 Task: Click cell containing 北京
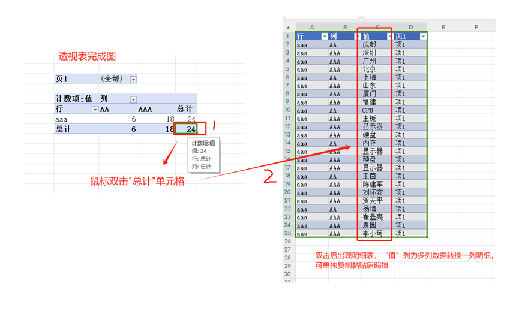(377, 69)
